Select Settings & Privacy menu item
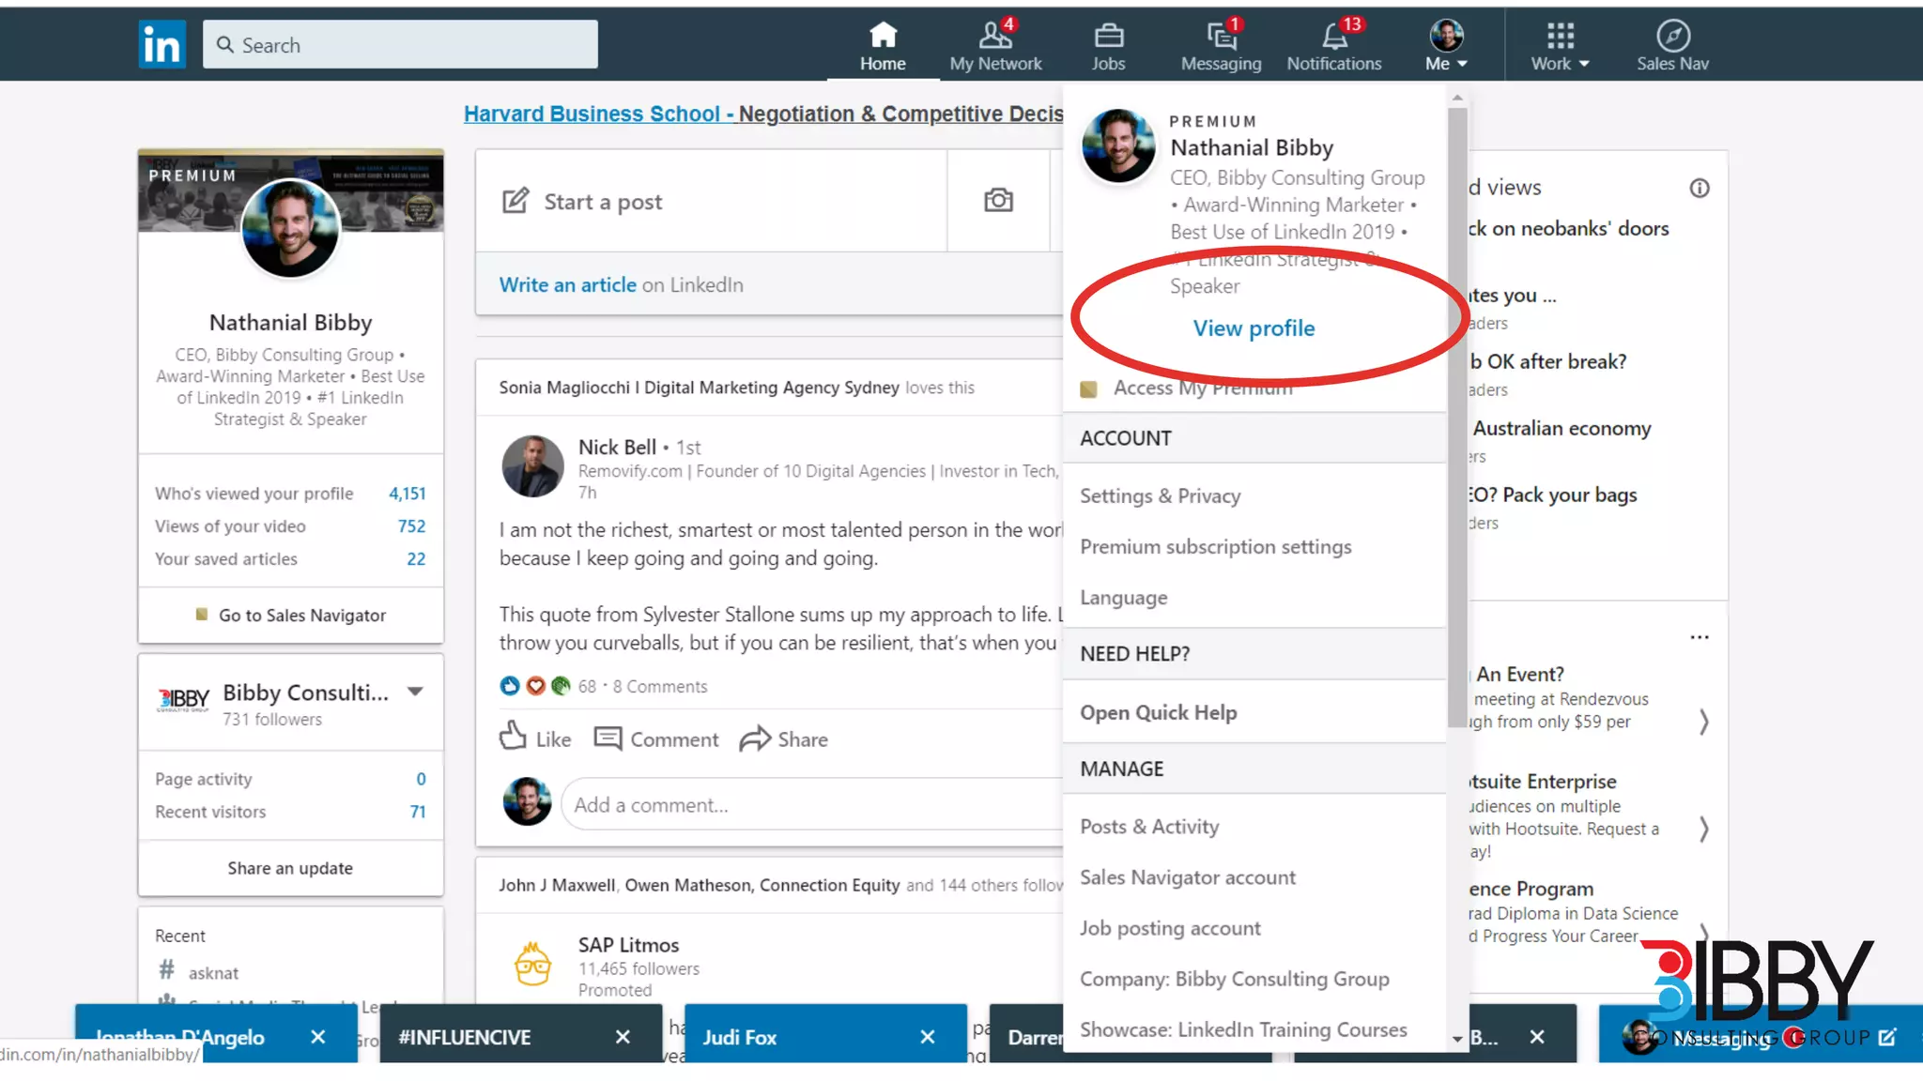This screenshot has width=1923, height=1081. pos(1160,495)
